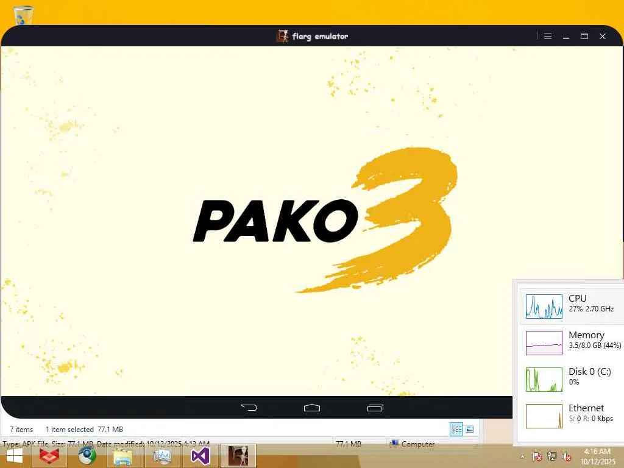The width and height of the screenshot is (624, 468).
Task: Click the '7 items' status text
Action: click(21, 430)
